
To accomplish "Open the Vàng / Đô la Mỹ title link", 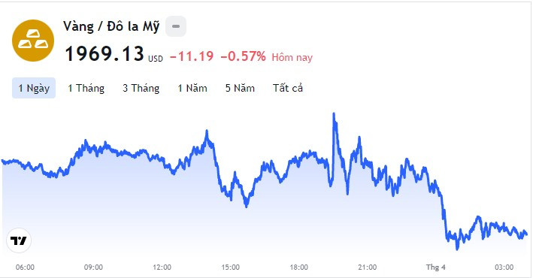I will pyautogui.click(x=111, y=26).
